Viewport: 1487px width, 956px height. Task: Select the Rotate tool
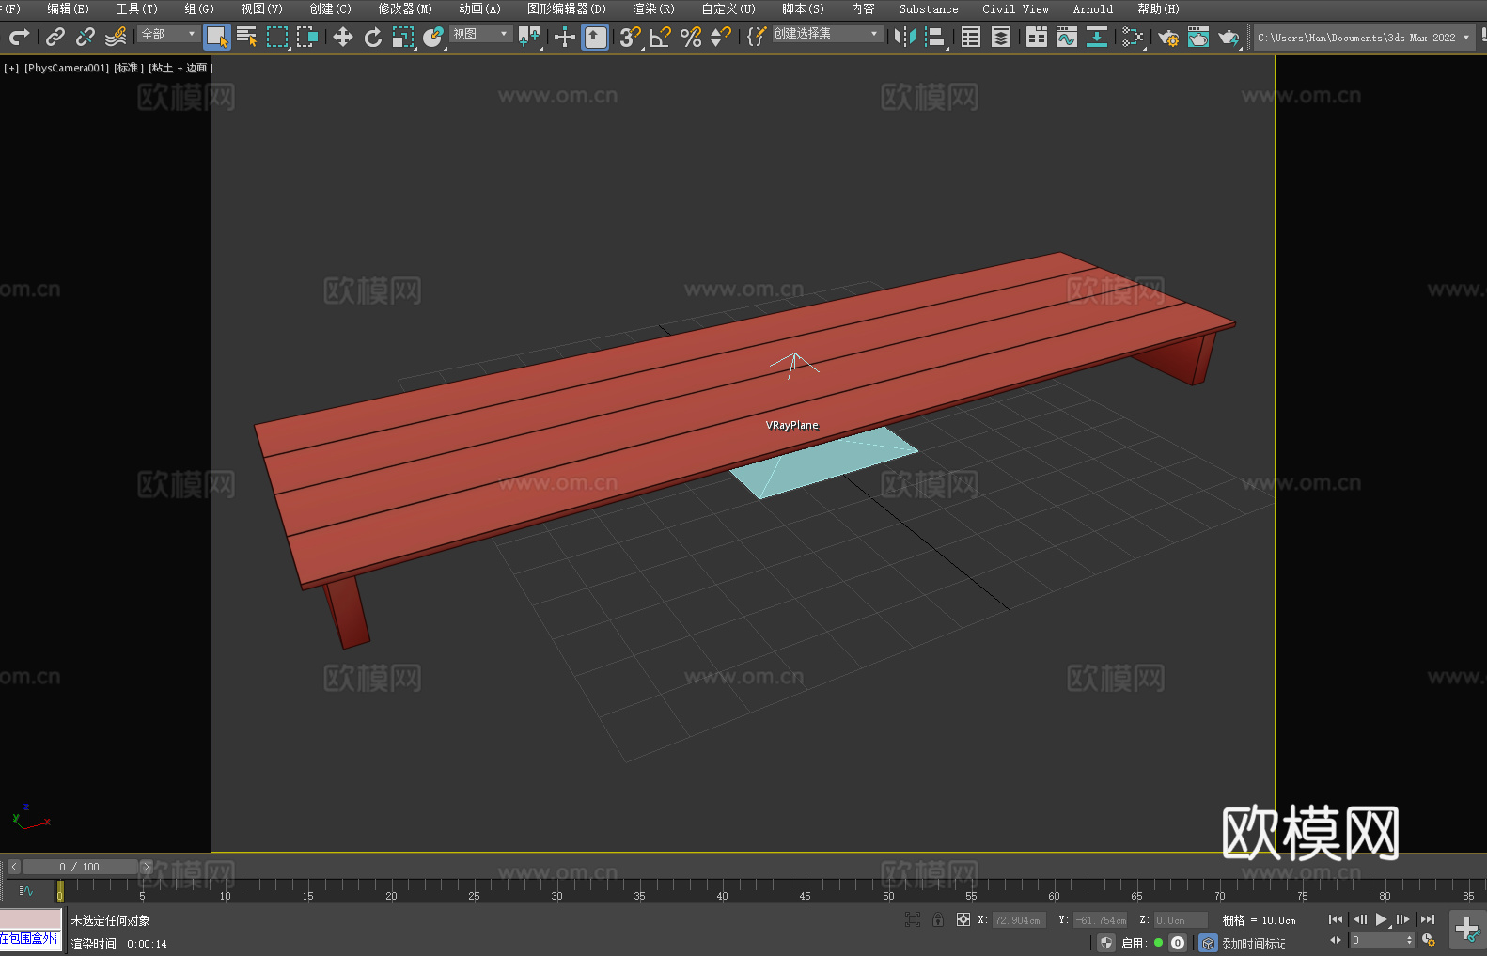click(x=373, y=37)
